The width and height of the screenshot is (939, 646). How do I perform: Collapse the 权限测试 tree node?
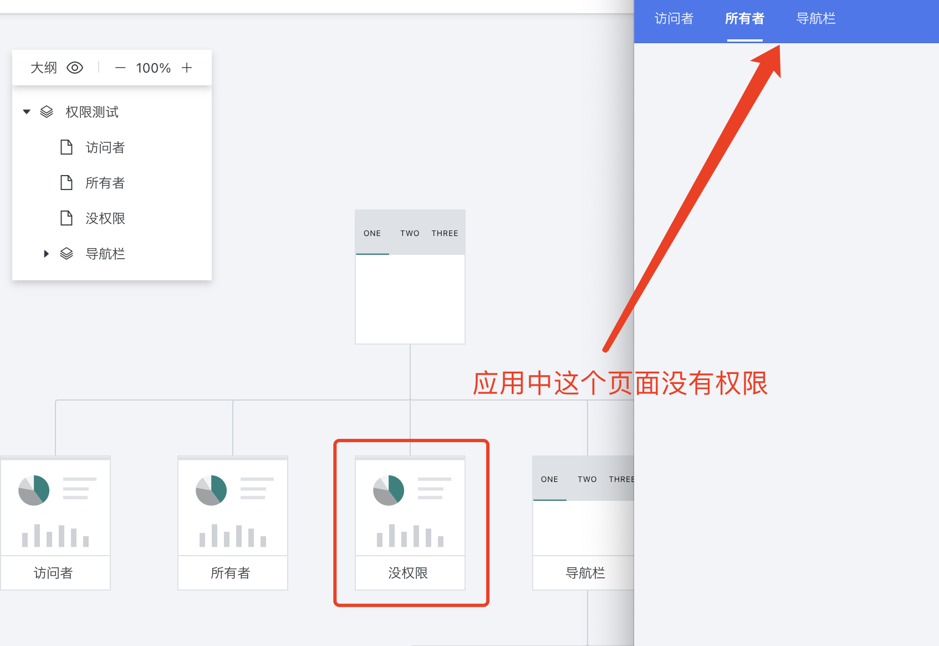click(x=27, y=112)
